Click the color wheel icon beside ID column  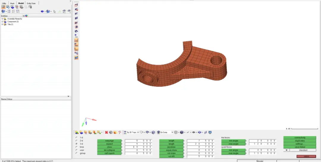[27, 16]
